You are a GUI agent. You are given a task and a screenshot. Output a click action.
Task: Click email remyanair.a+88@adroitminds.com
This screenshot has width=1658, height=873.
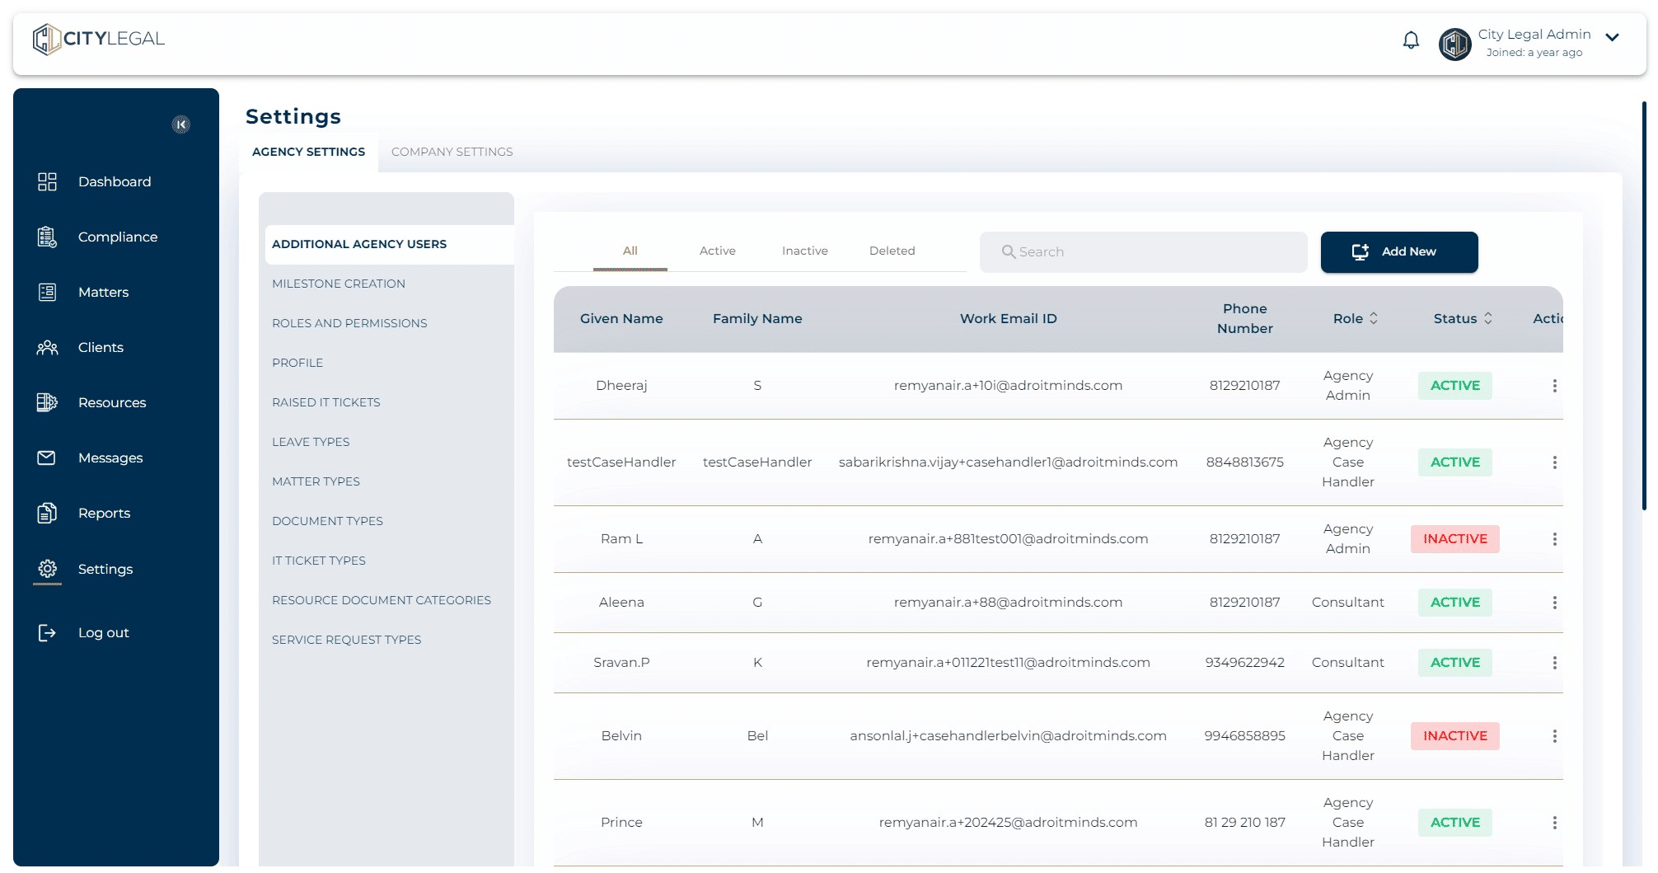[1008, 603]
